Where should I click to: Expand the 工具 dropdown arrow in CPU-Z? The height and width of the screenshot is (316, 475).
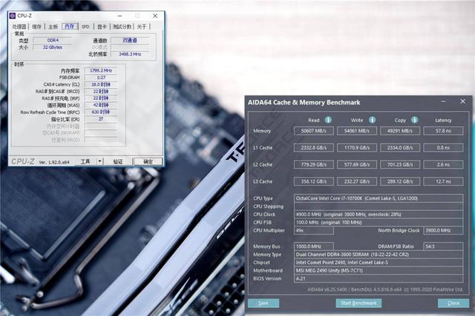pos(99,161)
